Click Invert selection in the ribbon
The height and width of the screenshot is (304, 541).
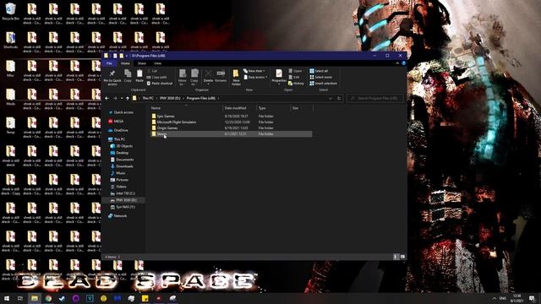(323, 84)
